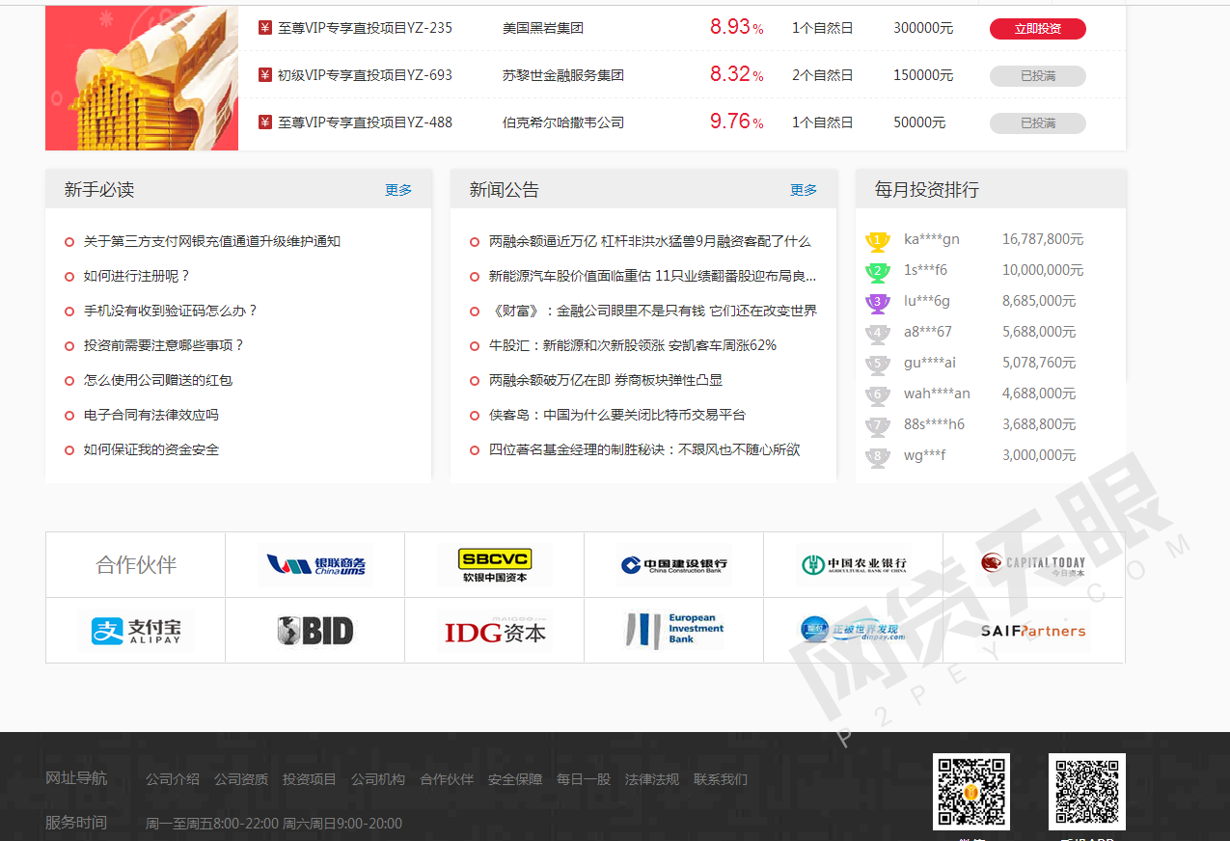Go to 安全保障 in footer navigation
The width and height of the screenshot is (1230, 841).
tap(515, 779)
